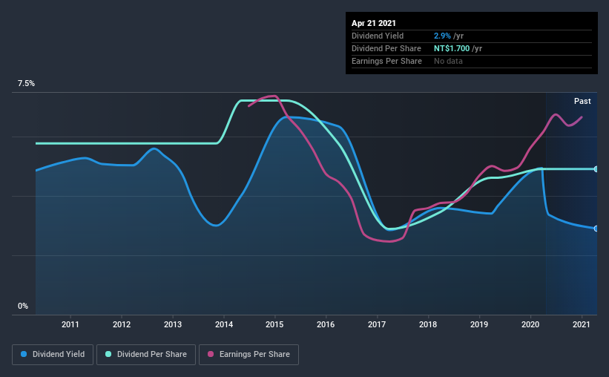Viewport: 609px width, 377px height.
Task: Click the 0% y-axis label
Action: pyautogui.click(x=23, y=306)
